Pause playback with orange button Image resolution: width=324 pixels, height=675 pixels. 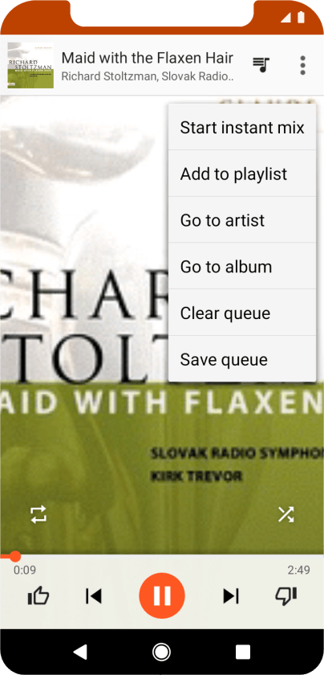[x=162, y=595]
